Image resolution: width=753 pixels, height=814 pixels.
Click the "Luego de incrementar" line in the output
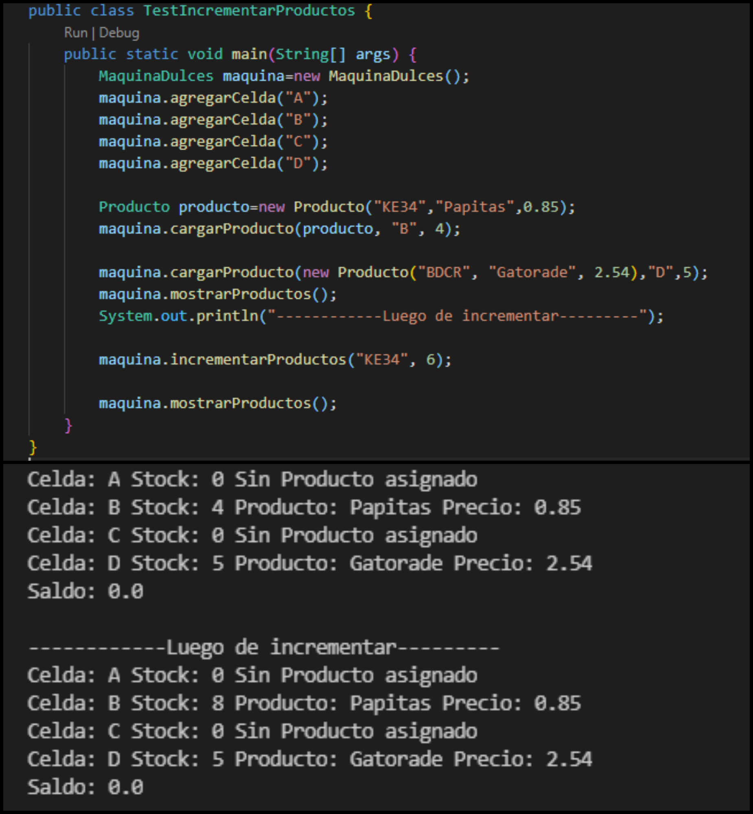264,648
